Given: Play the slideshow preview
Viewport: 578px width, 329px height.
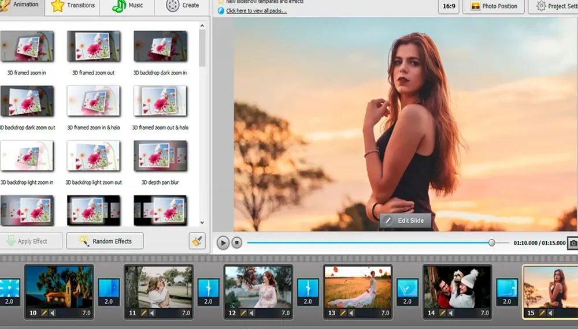Looking at the screenshot, I should pyautogui.click(x=223, y=243).
